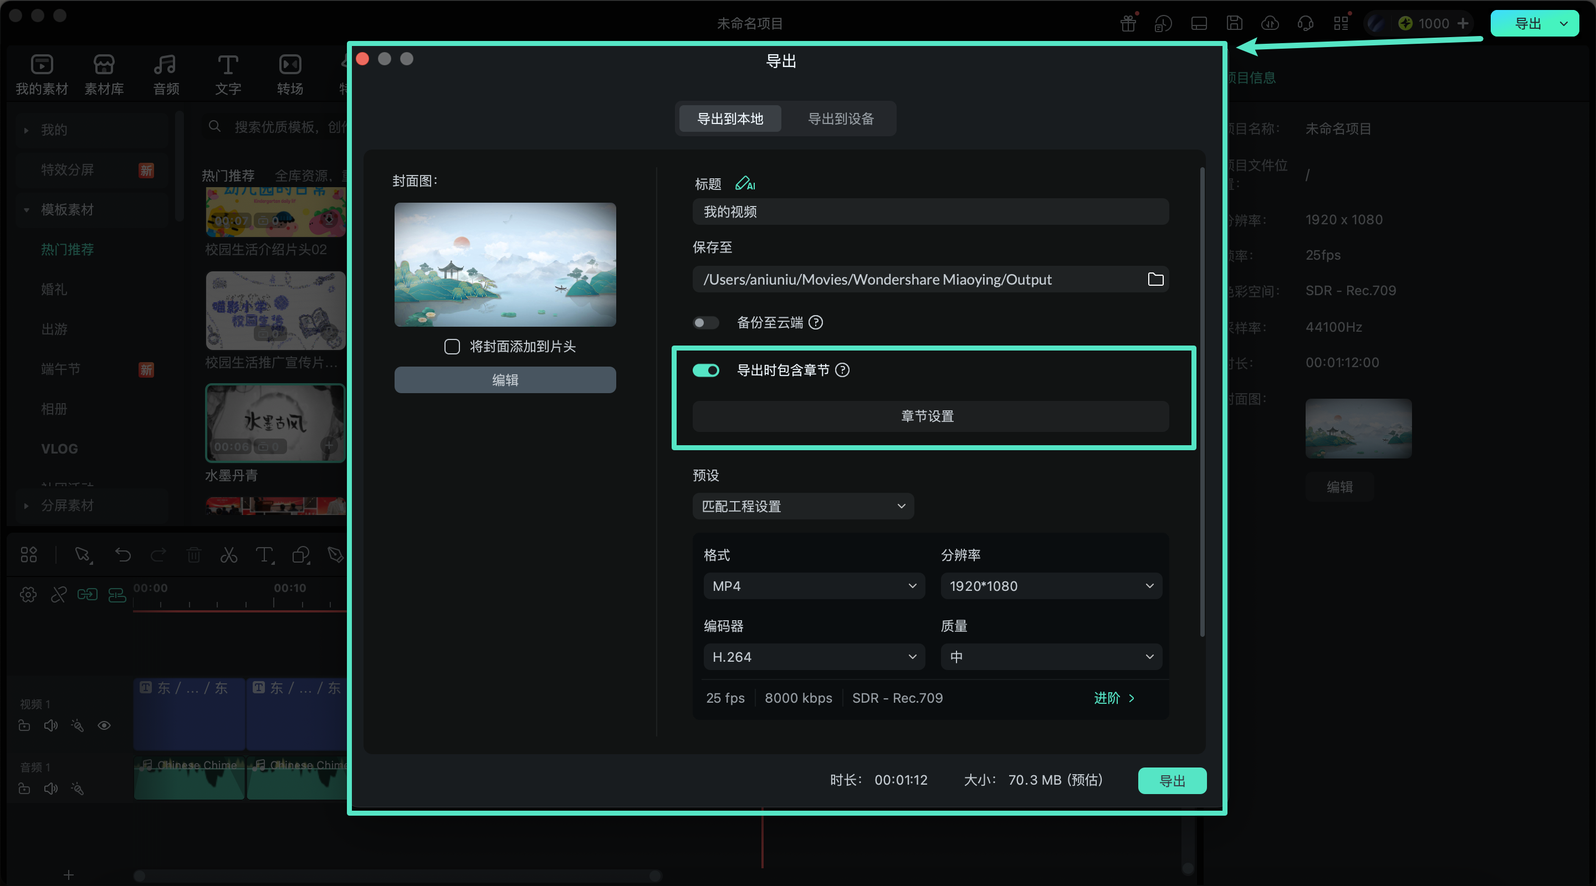This screenshot has height=886, width=1596.
Task: Click the AI title generator pencil icon
Action: tap(745, 183)
